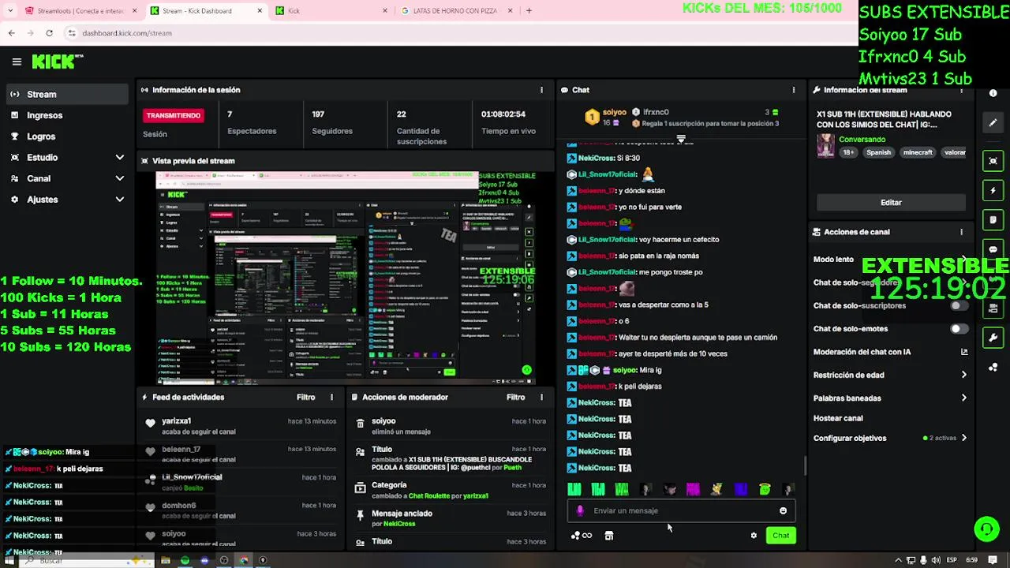Click the browser address bar URL

click(127, 33)
